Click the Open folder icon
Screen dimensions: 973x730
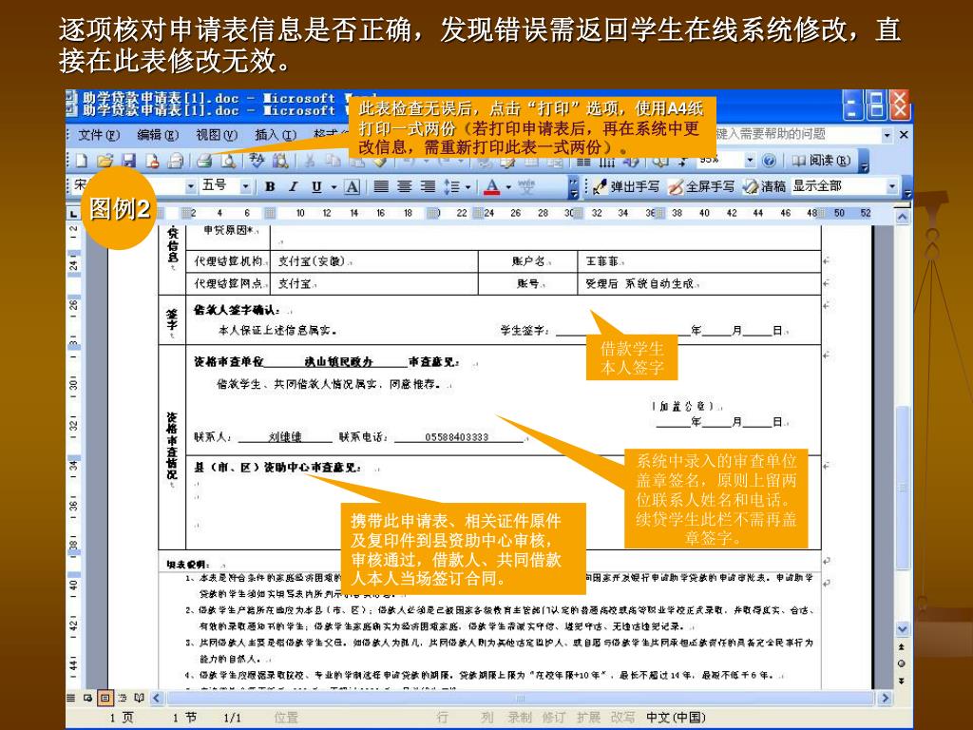coord(105,161)
